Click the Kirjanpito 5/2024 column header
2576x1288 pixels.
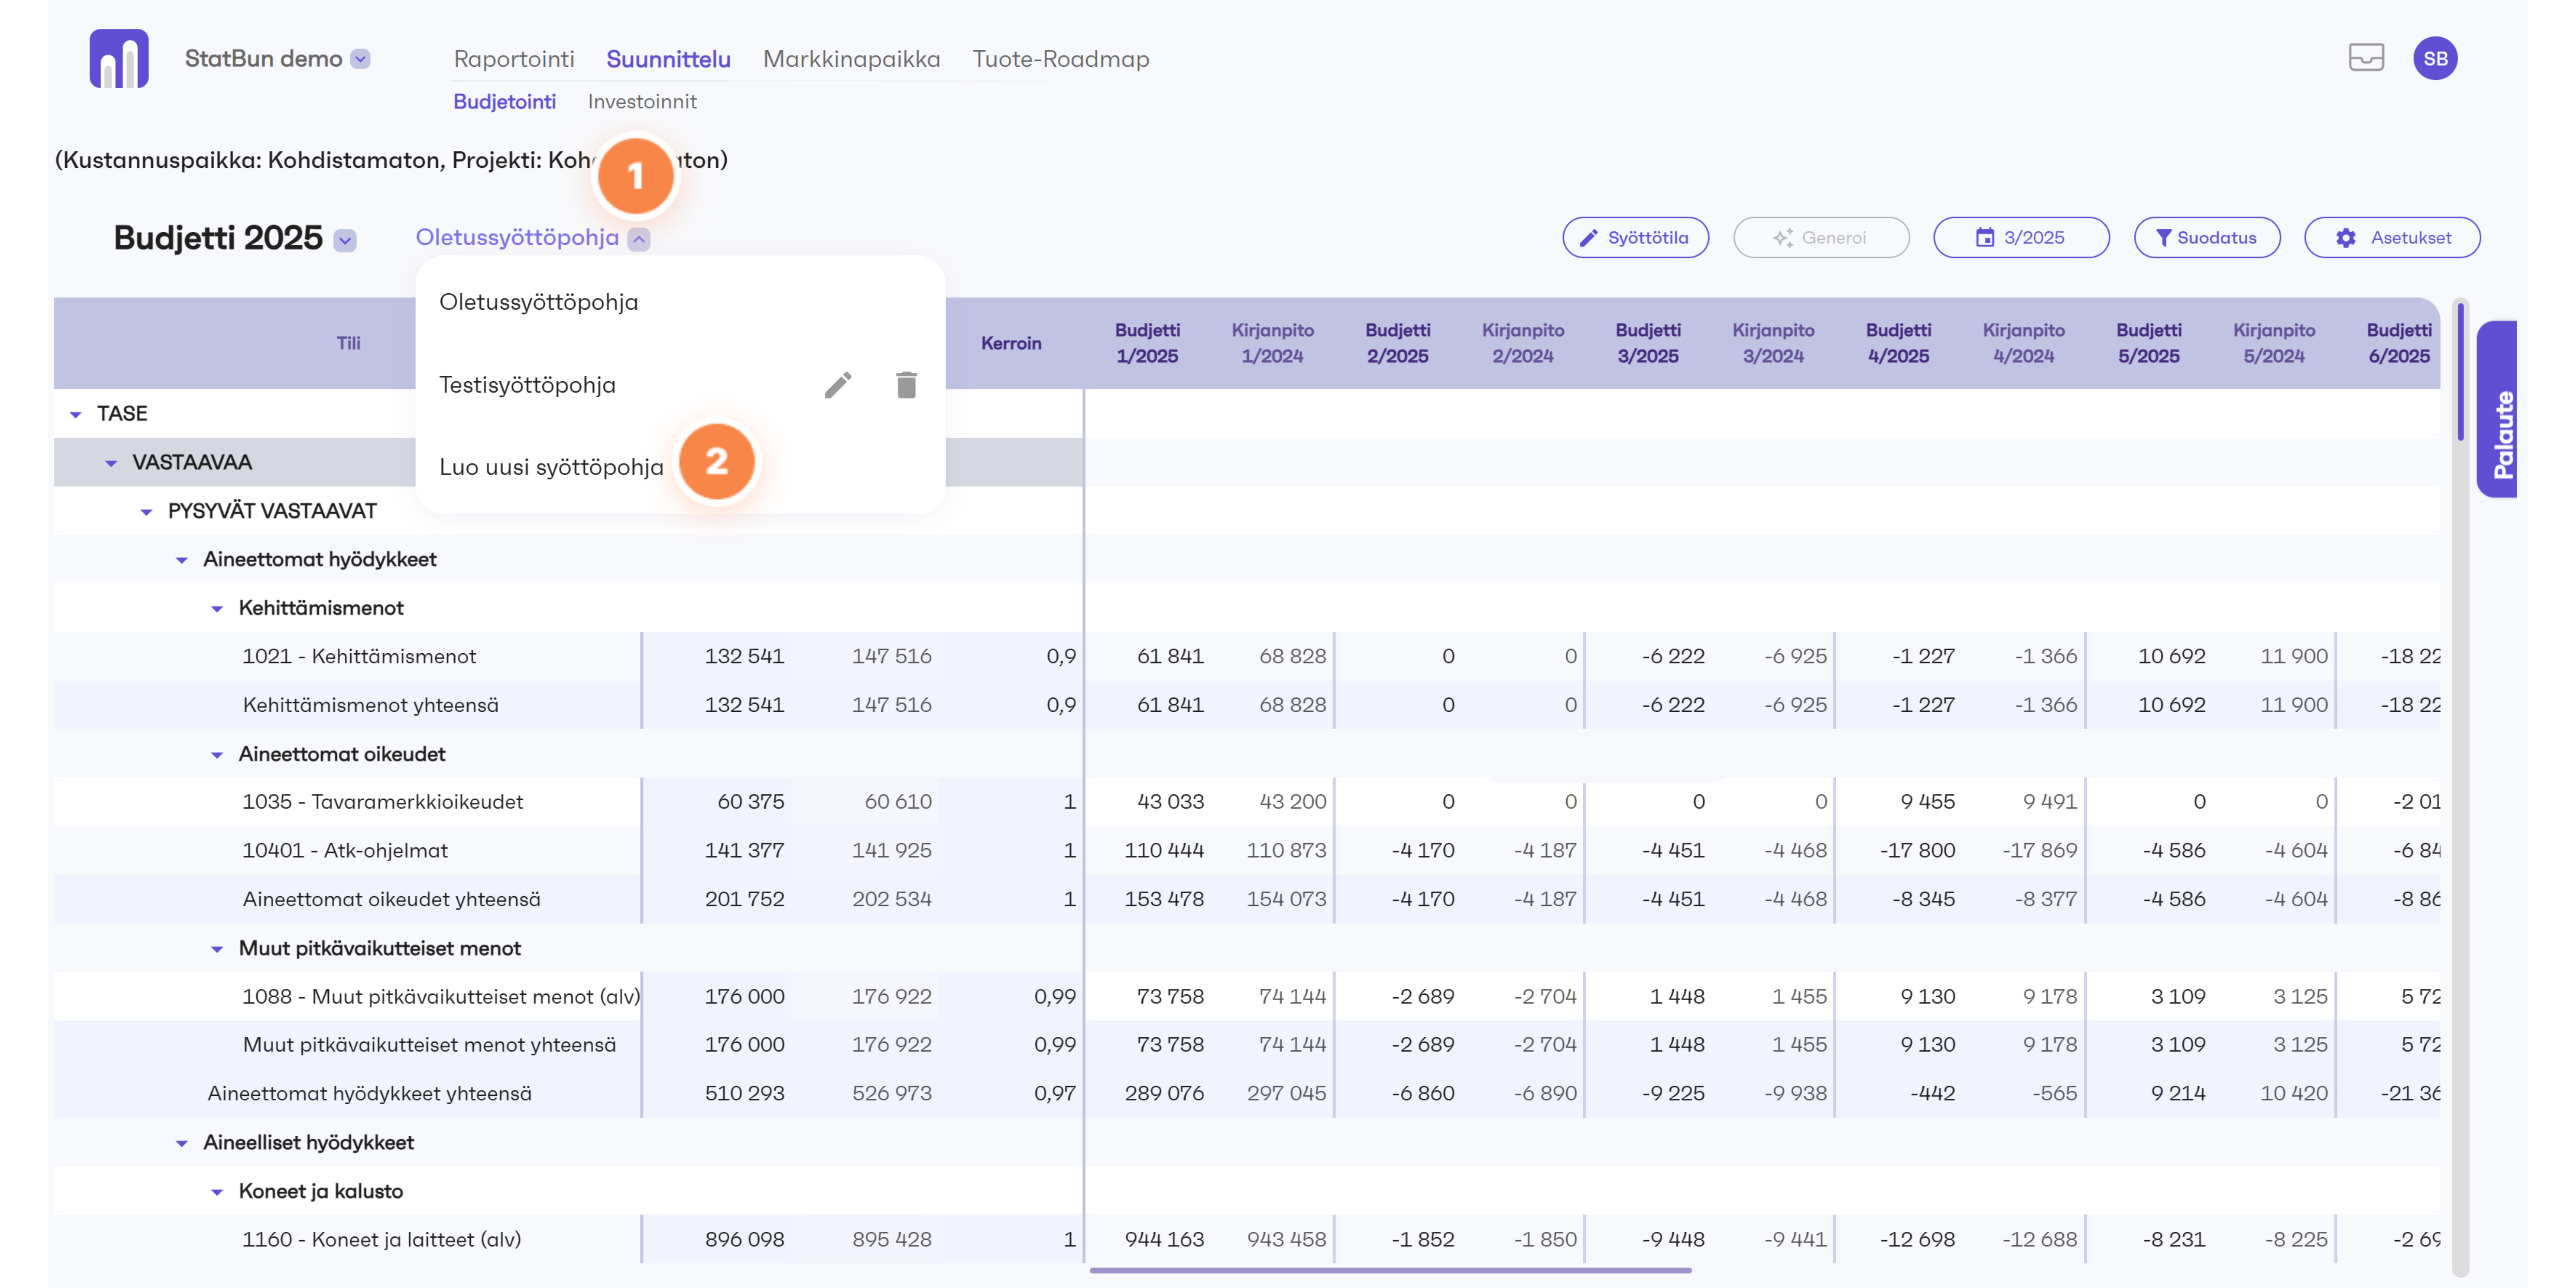point(2274,343)
